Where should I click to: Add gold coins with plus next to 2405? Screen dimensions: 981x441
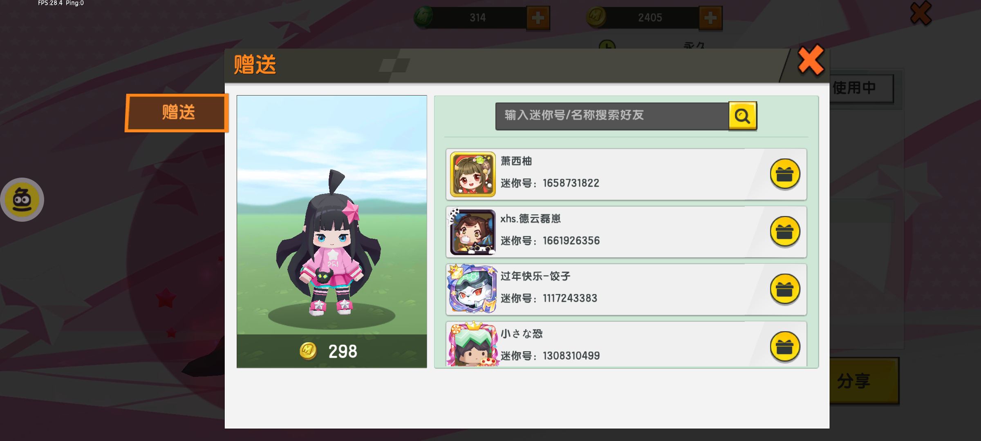(710, 18)
